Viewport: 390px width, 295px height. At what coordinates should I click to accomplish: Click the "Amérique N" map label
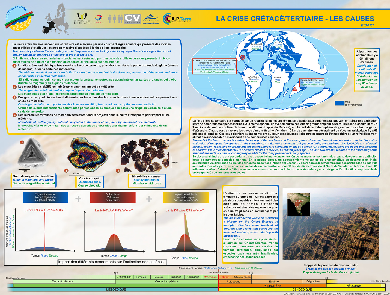(256, 44)
